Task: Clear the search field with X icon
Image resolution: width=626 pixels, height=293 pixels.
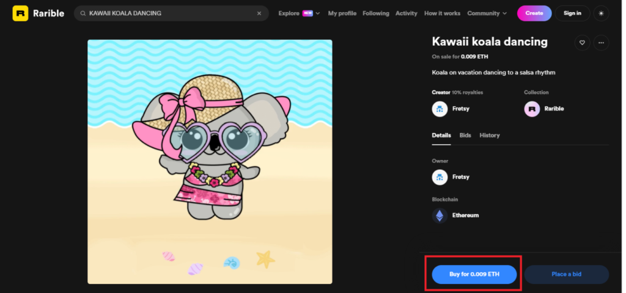Action: pos(259,13)
